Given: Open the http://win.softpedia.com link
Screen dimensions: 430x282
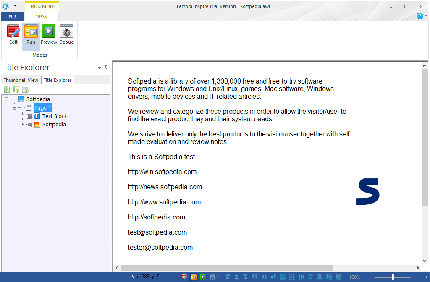Looking at the screenshot, I should point(163,172).
